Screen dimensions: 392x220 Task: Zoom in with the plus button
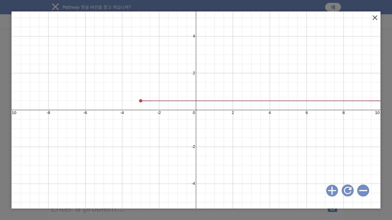click(332, 190)
